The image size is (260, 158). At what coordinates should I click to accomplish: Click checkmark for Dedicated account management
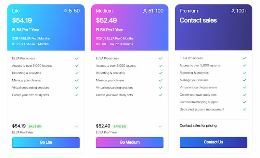(245, 110)
